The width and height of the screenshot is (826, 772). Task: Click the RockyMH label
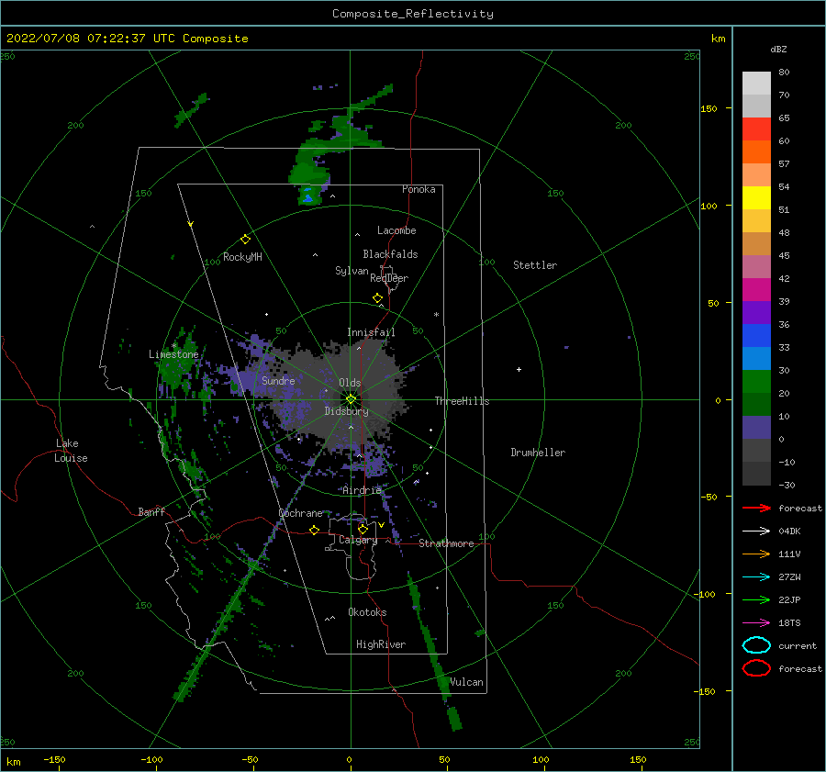241,257
